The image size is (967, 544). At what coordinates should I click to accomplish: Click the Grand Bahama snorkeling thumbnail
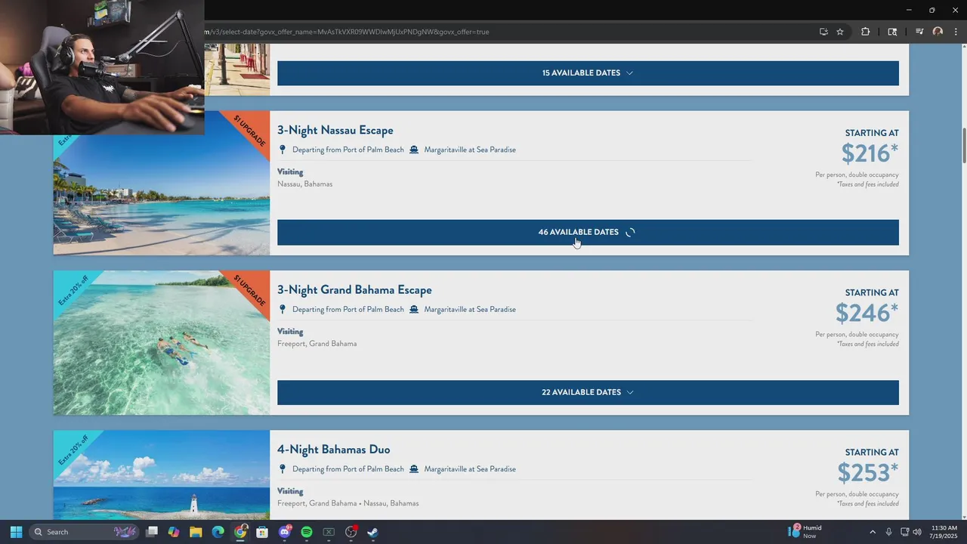(161, 343)
